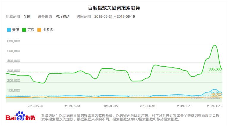Click the 300,000 y-axis label

pos(14,71)
